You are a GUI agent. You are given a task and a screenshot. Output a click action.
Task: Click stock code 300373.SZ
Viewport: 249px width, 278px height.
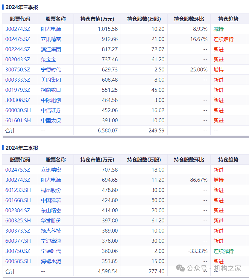(18, 231)
